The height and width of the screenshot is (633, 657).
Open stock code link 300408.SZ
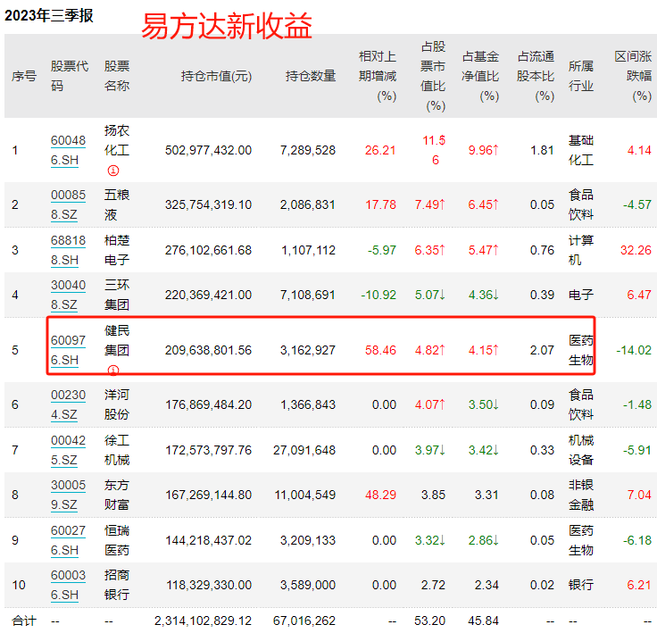[68, 296]
